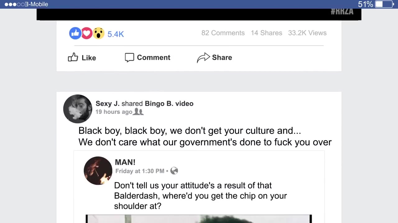398x223 pixels.
Task: Open the MAN! profile avatar
Action: [x=98, y=171]
